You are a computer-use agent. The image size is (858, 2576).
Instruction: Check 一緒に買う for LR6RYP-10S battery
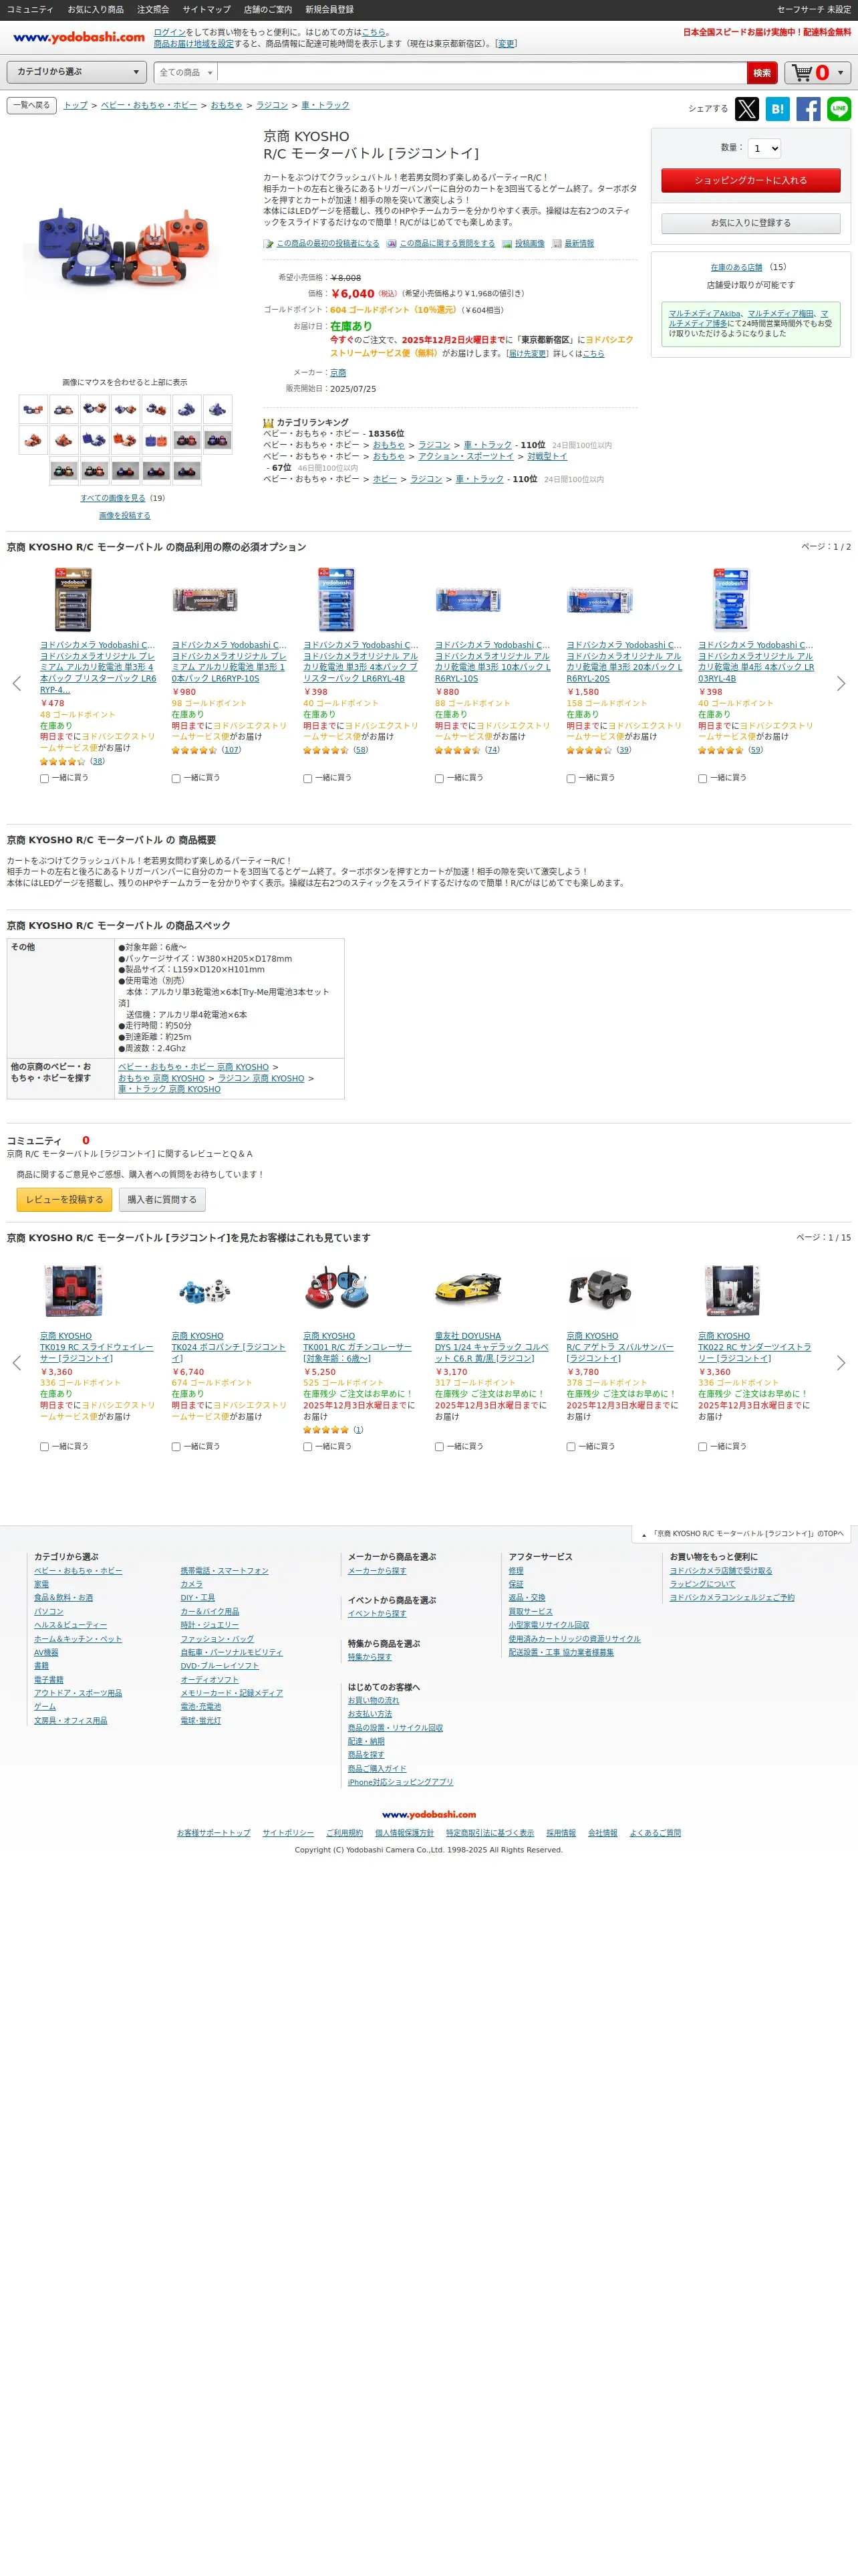(x=176, y=778)
